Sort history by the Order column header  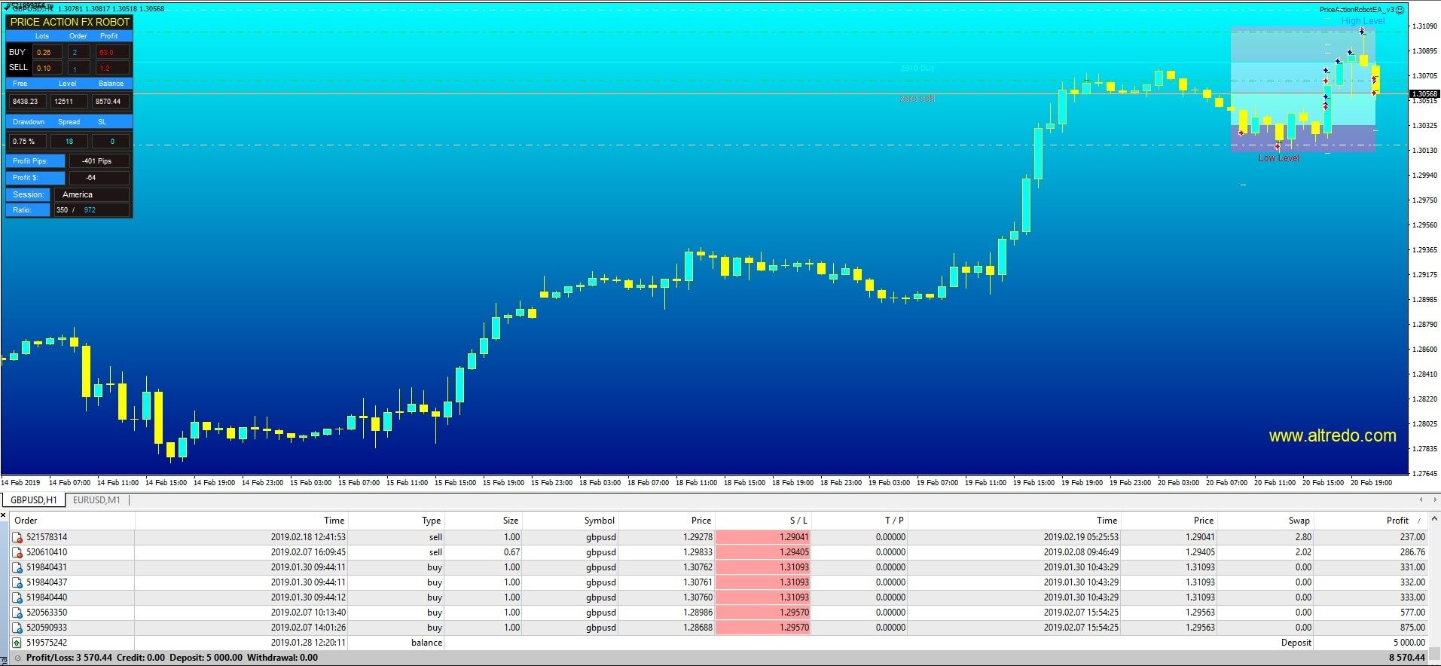(26, 521)
